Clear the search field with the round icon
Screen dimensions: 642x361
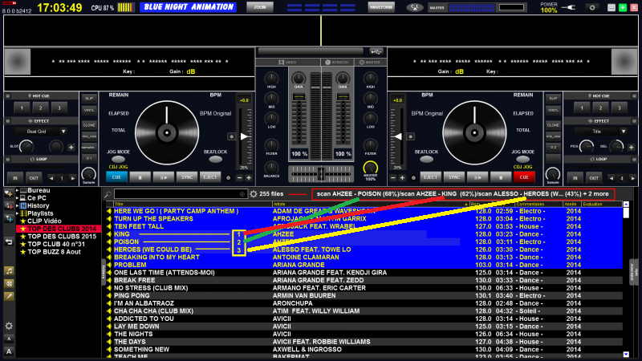pos(242,194)
